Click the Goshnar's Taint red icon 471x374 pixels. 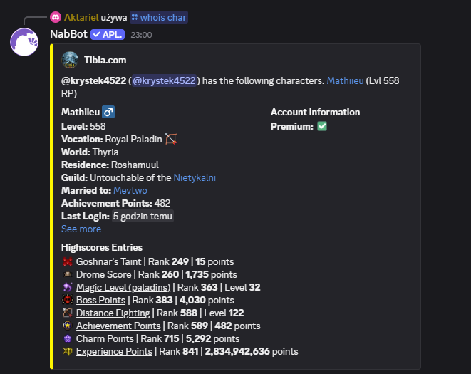coord(68,261)
